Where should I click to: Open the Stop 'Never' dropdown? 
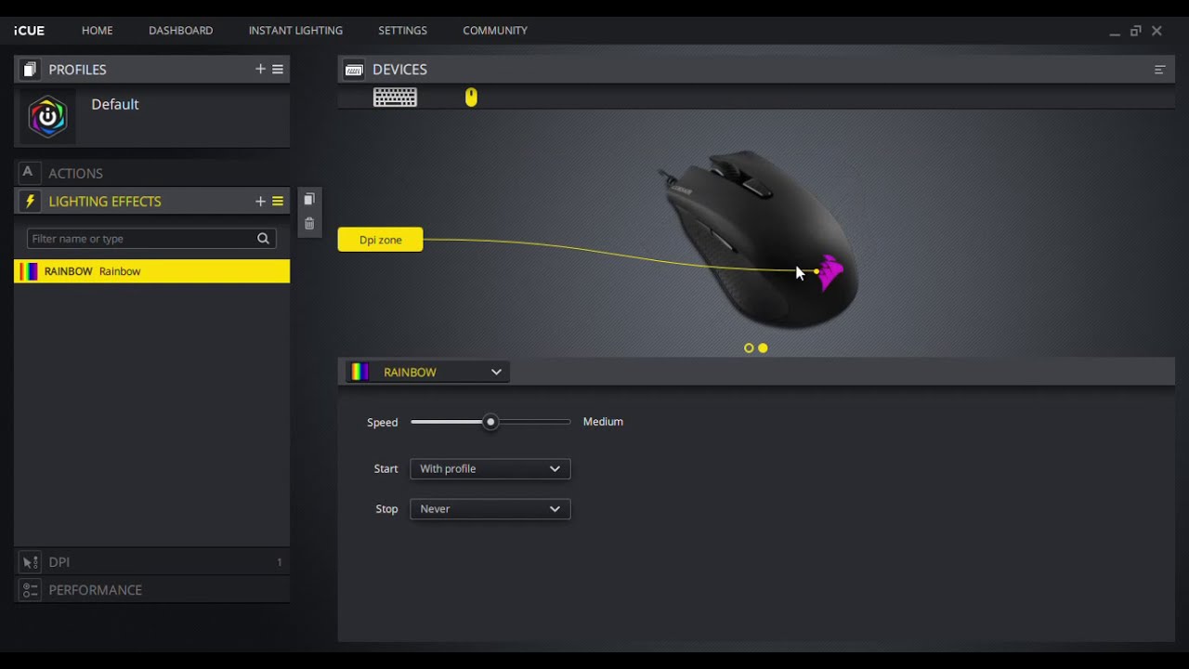[x=490, y=508]
